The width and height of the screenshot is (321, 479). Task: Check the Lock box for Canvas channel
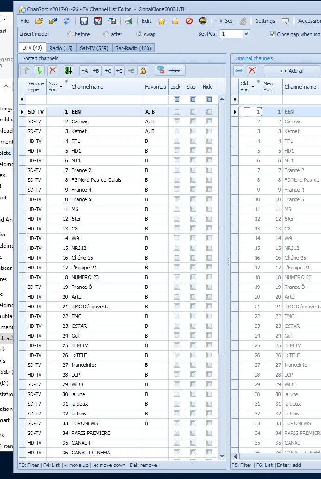(177, 121)
